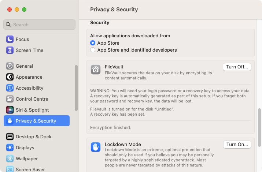This screenshot has height=172, width=262.
Task: Select the App Store radio button
Action: [93, 43]
